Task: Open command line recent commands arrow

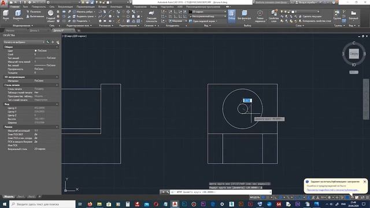Action: (270, 192)
